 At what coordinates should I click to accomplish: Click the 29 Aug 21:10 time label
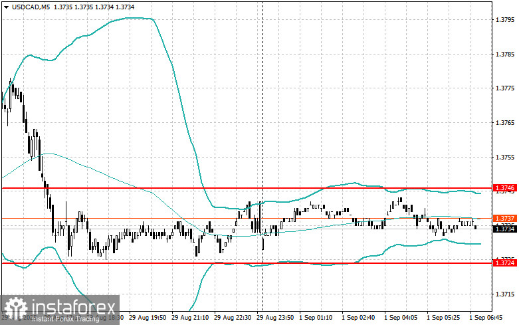tap(190, 318)
